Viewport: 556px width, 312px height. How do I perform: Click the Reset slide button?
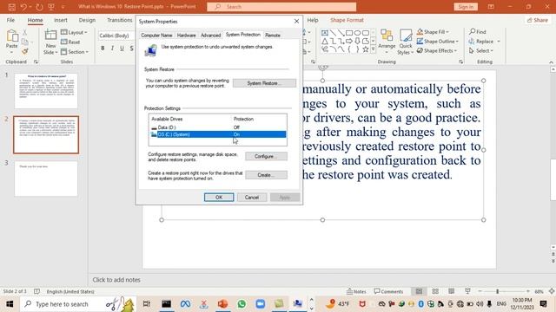coord(70,42)
